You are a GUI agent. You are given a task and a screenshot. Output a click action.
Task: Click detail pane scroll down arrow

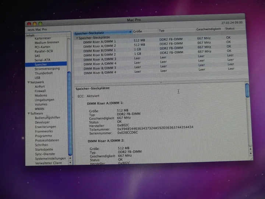[251, 153]
